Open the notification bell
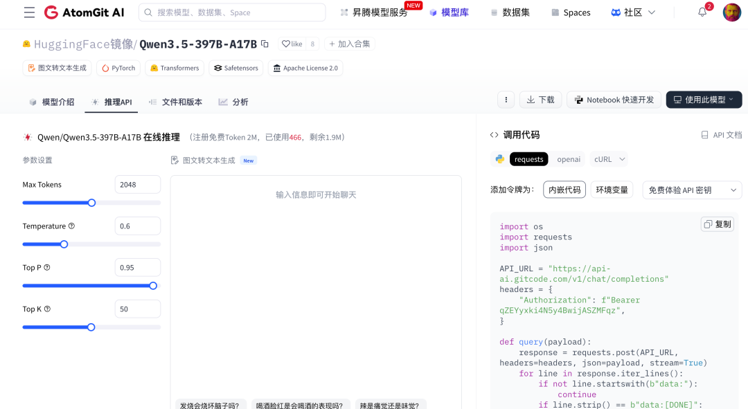This screenshot has width=748, height=409. click(702, 12)
